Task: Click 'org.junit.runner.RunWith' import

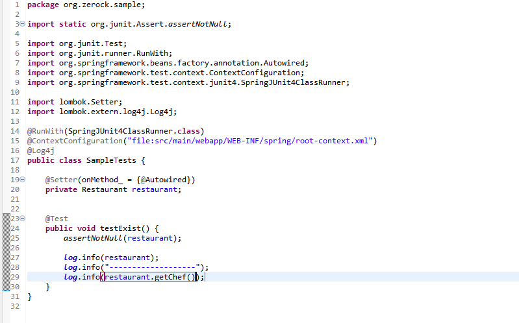Action: (x=114, y=53)
